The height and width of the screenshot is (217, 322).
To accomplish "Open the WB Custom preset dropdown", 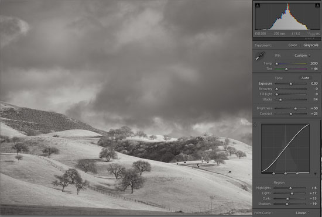I will pyautogui.click(x=303, y=56).
